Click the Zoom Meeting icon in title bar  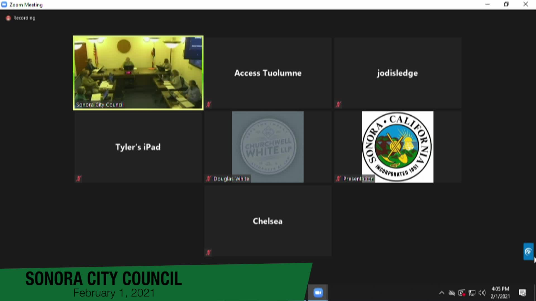(x=4, y=4)
